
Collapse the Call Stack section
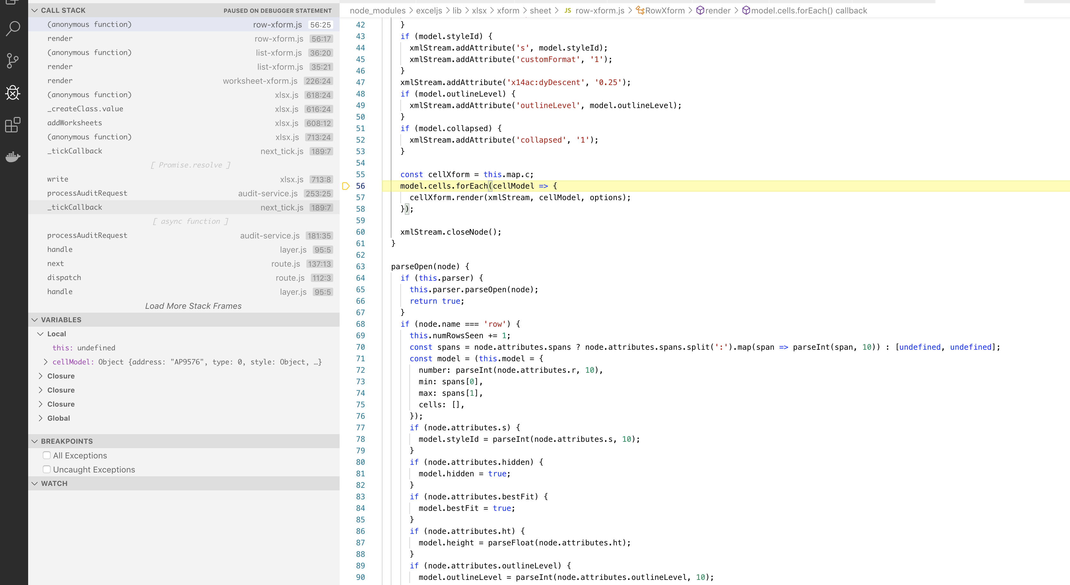click(x=35, y=10)
